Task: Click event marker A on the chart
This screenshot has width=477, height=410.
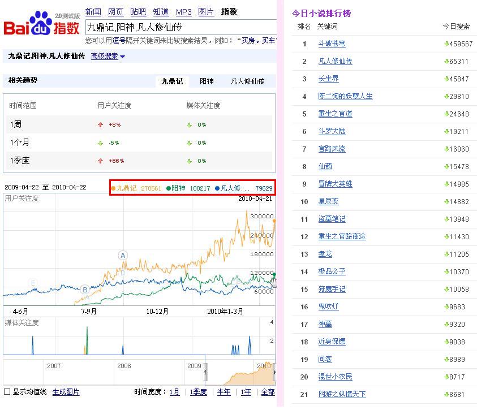Action: tap(123, 256)
